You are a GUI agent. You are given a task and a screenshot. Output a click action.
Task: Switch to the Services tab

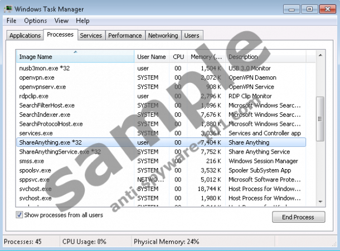[x=90, y=36]
